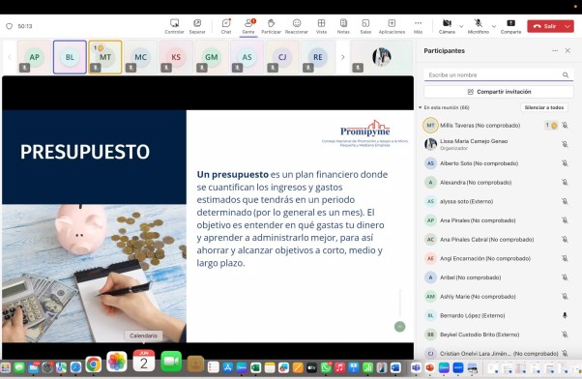Open the Cámara options dropdown arrow

[x=461, y=26]
